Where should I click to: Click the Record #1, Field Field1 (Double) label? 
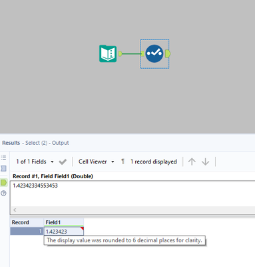tap(53, 176)
